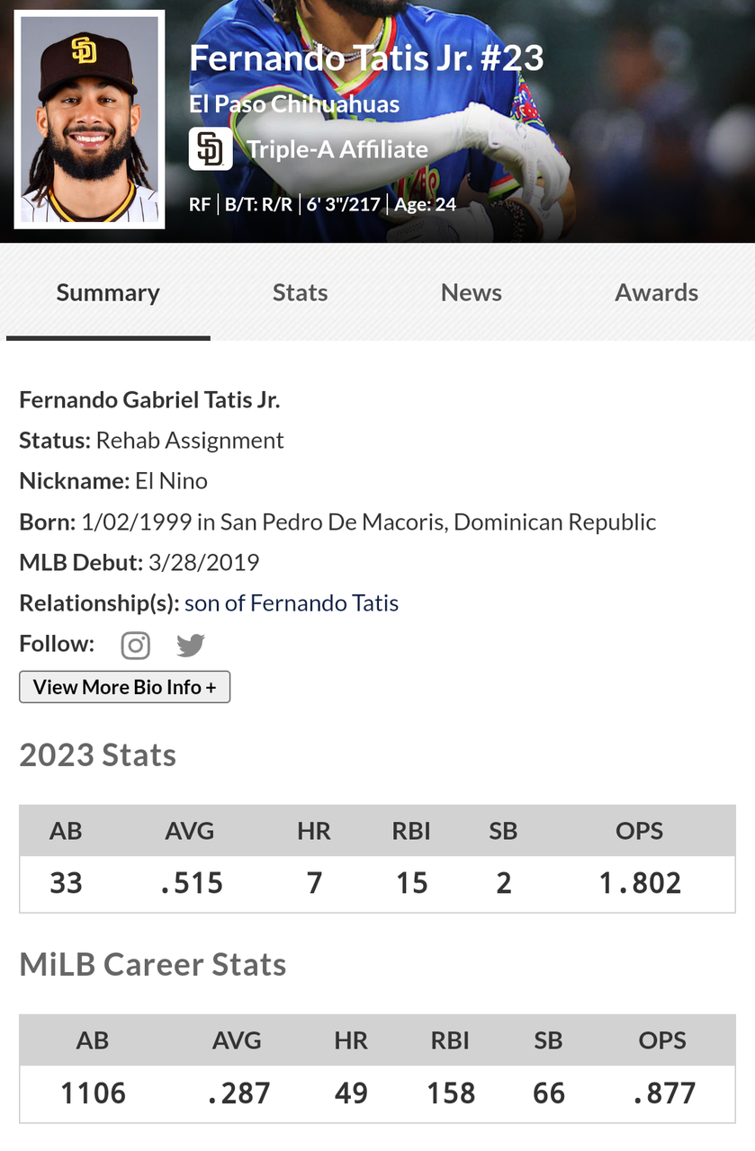Open the Instagram profile icon
Image resolution: width=755 pixels, height=1151 pixels.
(135, 645)
